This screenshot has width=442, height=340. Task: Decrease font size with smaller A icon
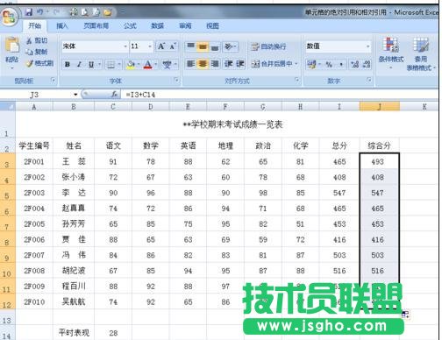(173, 46)
